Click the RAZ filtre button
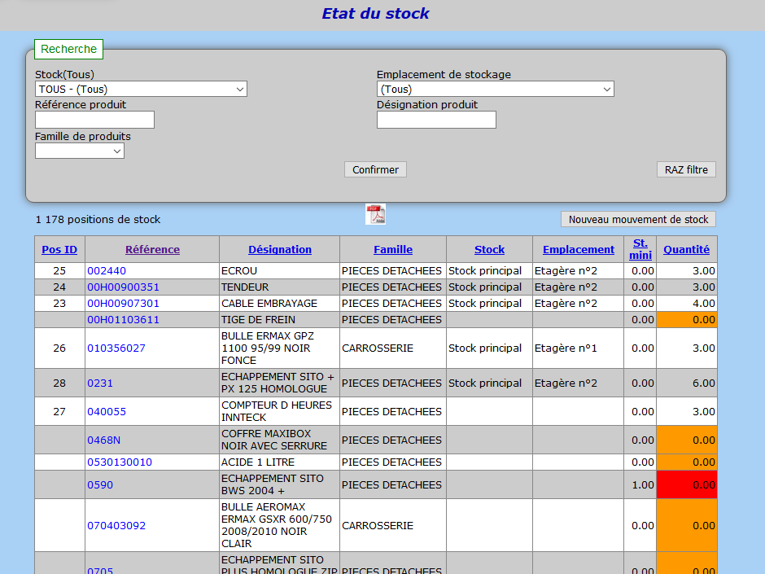The height and width of the screenshot is (574, 765). [x=686, y=170]
